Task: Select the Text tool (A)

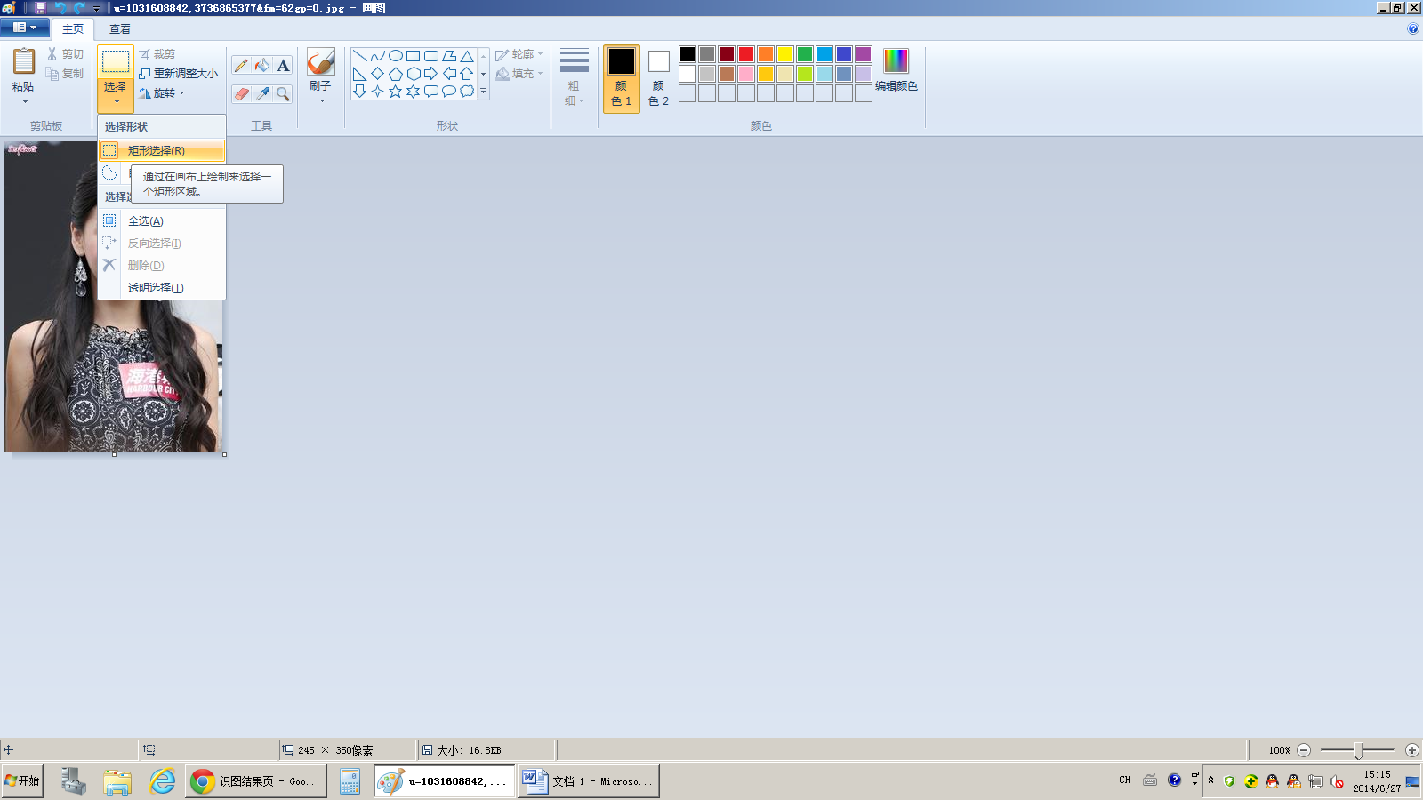Action: click(x=283, y=65)
